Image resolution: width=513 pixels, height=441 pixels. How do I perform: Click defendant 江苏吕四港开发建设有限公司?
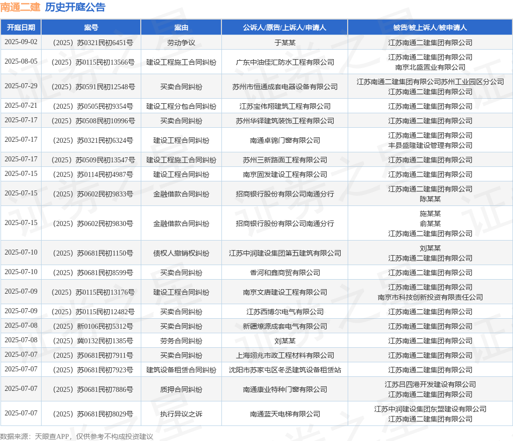[430, 384]
